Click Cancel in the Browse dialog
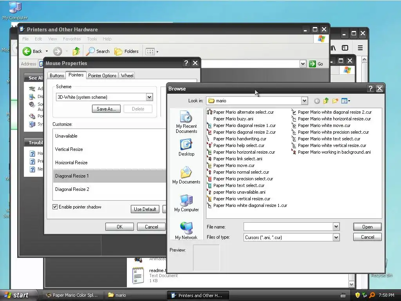Image resolution: width=401 pixels, height=301 pixels. (367, 237)
